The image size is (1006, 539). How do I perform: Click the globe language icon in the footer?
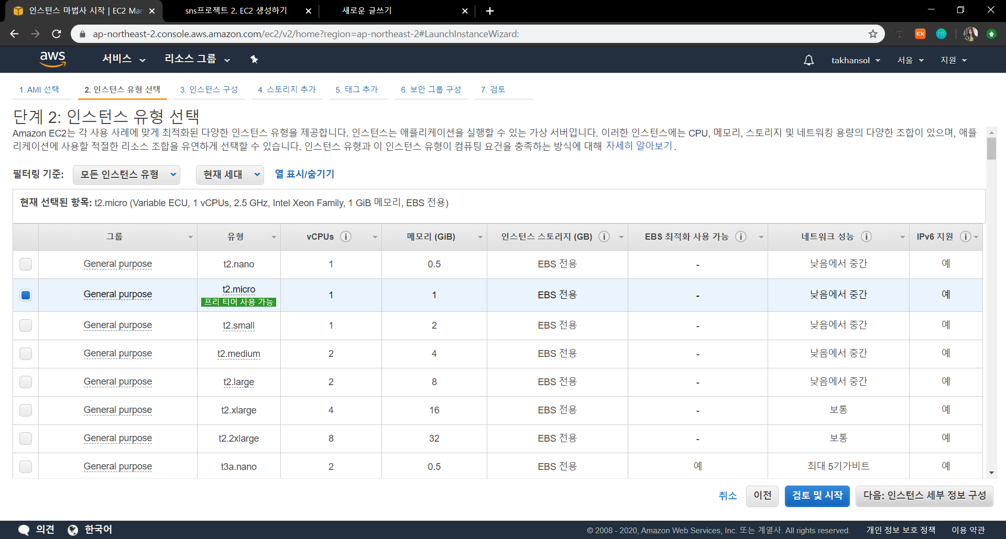coord(73,530)
